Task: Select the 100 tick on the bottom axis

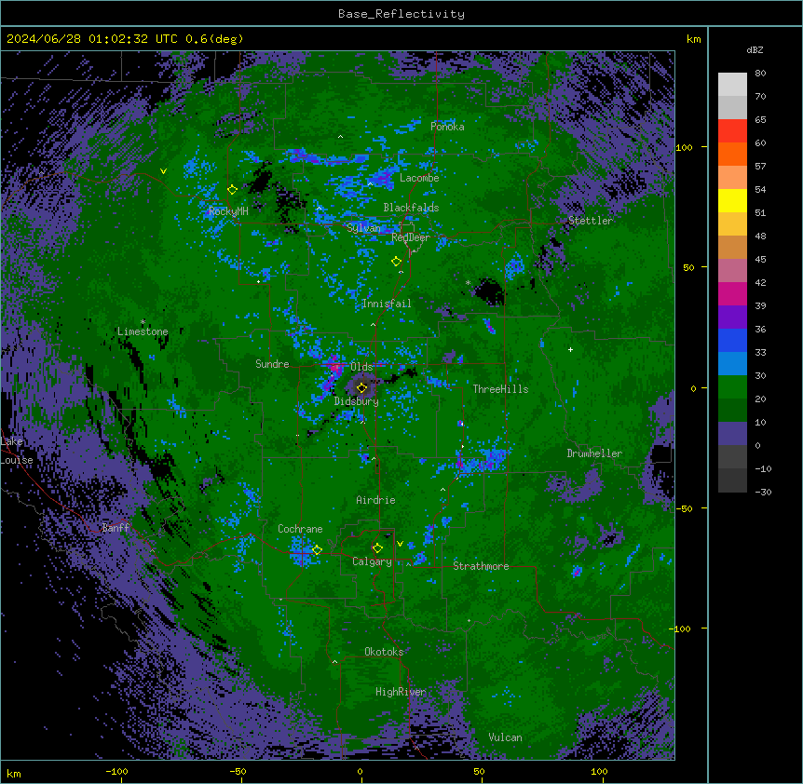Action: pos(599,771)
